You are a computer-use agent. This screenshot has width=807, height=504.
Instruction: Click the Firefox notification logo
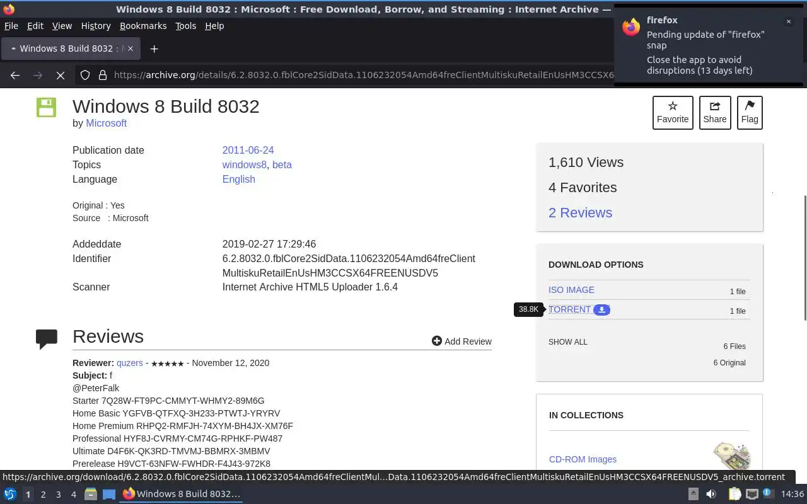tap(631, 27)
